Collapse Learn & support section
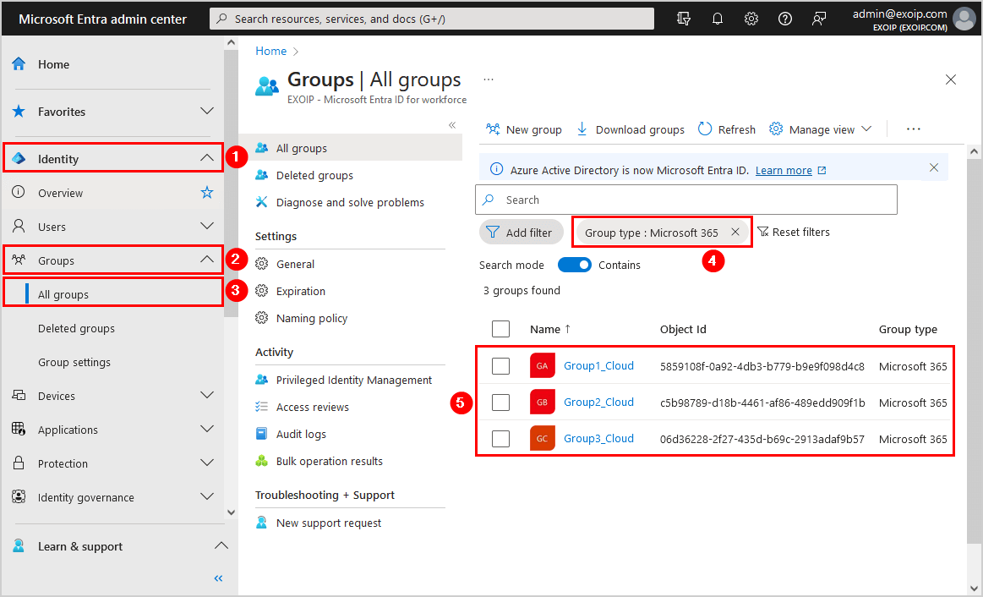This screenshot has width=983, height=597. [x=221, y=545]
